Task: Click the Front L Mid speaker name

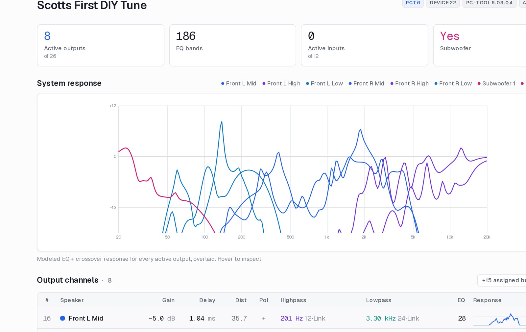Action: point(86,318)
